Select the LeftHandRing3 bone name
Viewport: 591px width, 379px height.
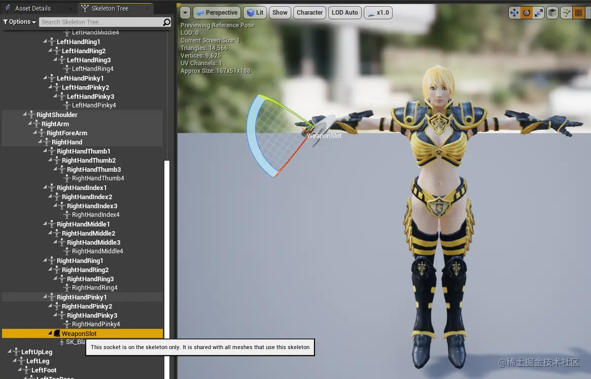[89, 60]
